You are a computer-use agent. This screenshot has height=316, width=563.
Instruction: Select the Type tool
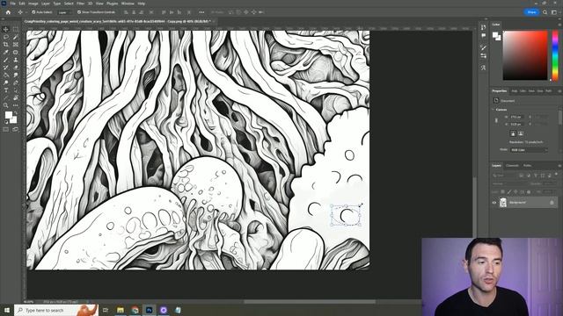click(6, 90)
